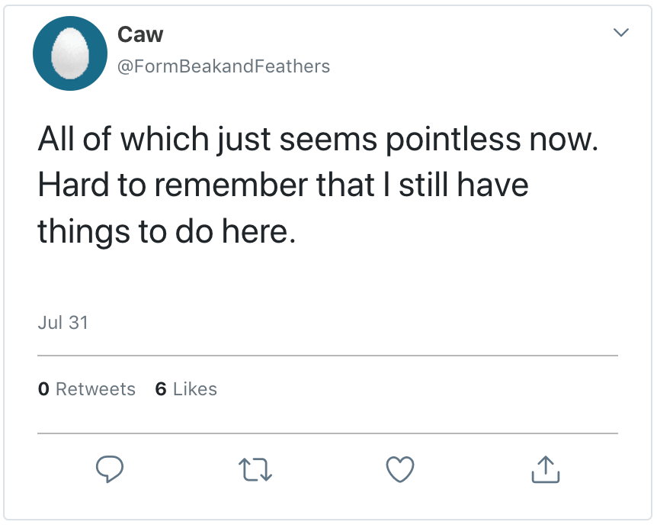Viewport: 657px width, 525px height.
Task: Select the word 'Likes' label
Action: (x=195, y=389)
